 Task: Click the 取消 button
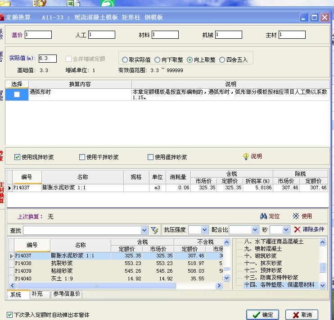pos(302,315)
